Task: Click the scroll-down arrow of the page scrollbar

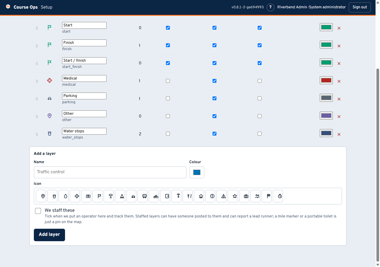Action: pyautogui.click(x=378, y=264)
